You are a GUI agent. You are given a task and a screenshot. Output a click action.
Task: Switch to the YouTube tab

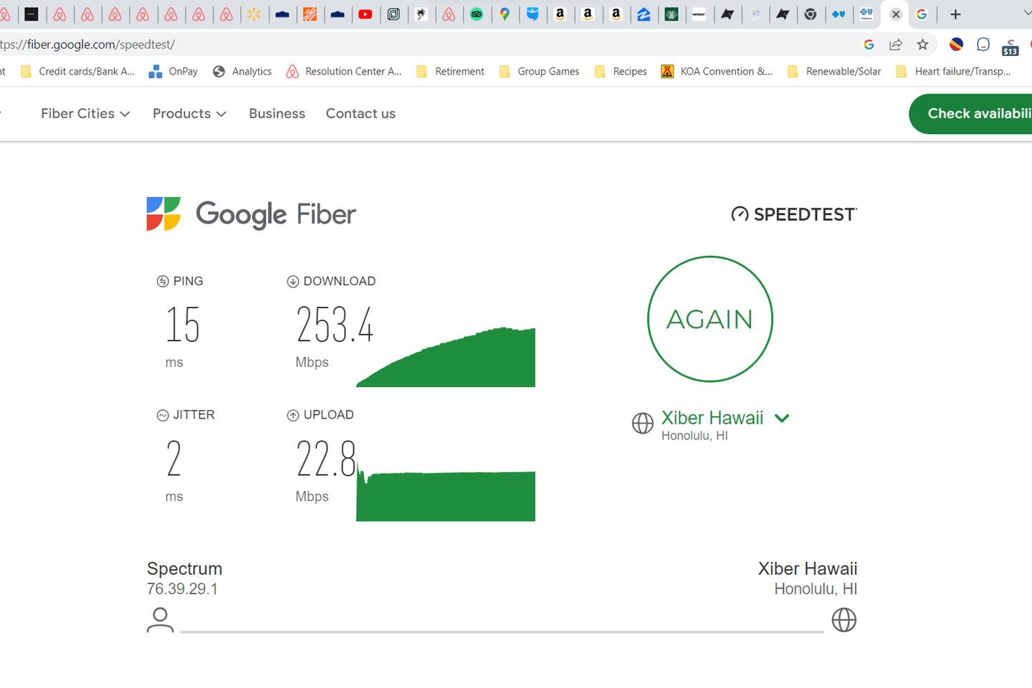tap(365, 14)
